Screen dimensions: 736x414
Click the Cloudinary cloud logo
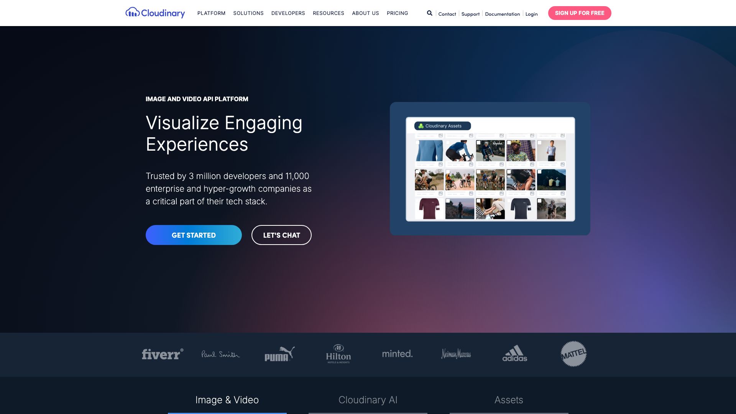(x=132, y=13)
